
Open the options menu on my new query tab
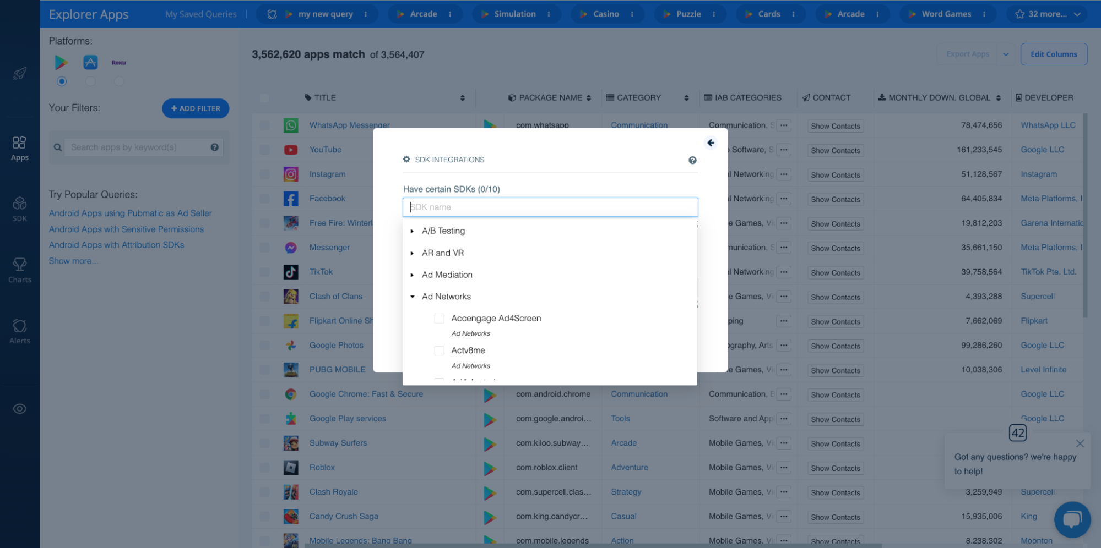click(366, 14)
